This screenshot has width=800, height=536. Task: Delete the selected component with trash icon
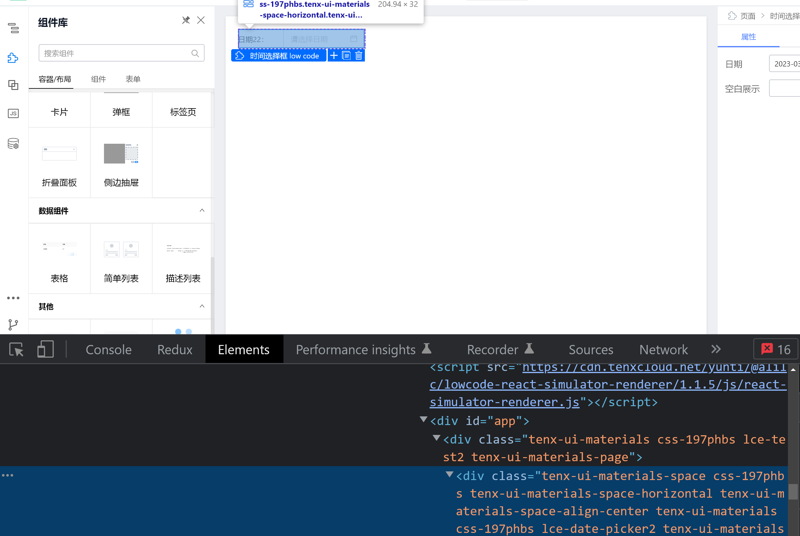coord(359,55)
